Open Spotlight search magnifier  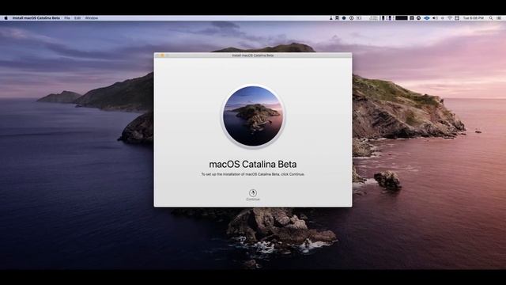tap(491, 18)
